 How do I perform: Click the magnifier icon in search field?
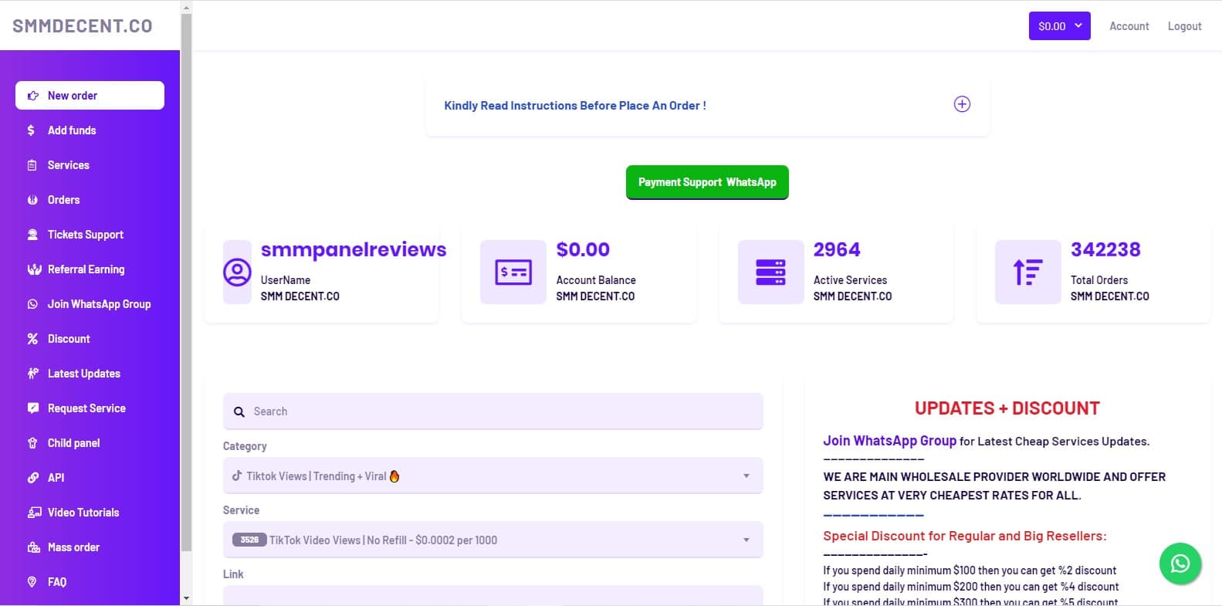pyautogui.click(x=239, y=412)
